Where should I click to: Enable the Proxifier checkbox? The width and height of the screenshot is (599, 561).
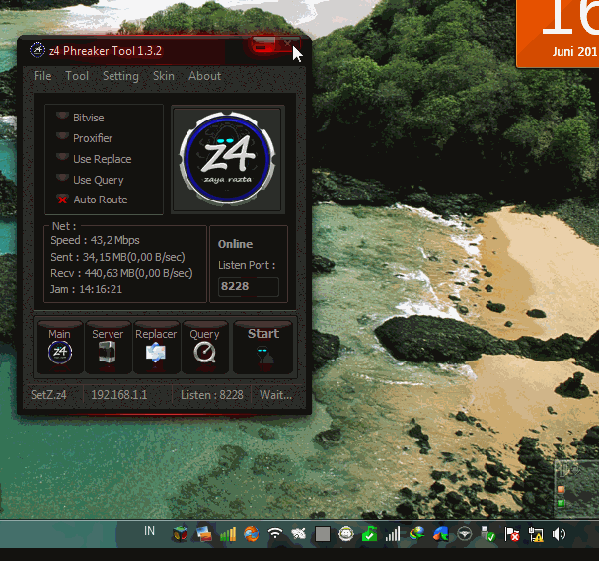click(62, 137)
